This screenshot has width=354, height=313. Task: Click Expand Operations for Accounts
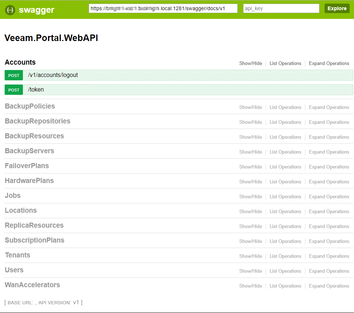click(329, 64)
